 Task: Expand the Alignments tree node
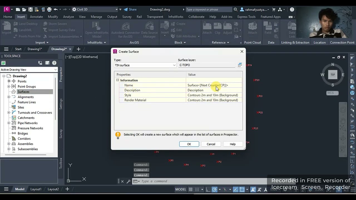tap(9, 97)
